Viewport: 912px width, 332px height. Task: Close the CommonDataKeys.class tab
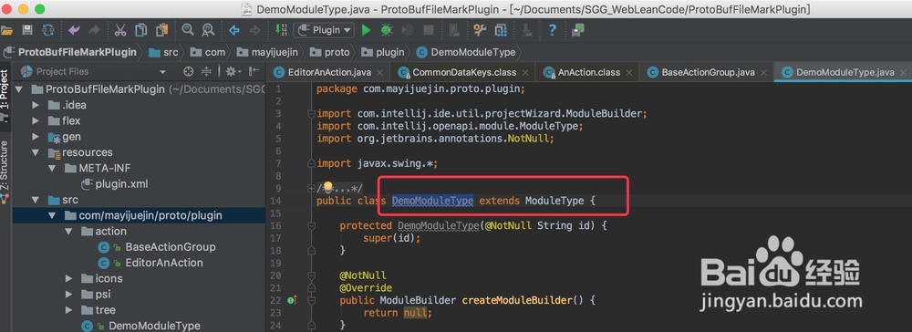525,73
